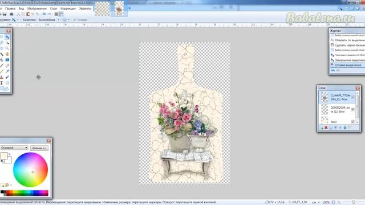Select the Paintbrush tool
Image resolution: width=365 pixels, height=205 pixels.
point(2,65)
